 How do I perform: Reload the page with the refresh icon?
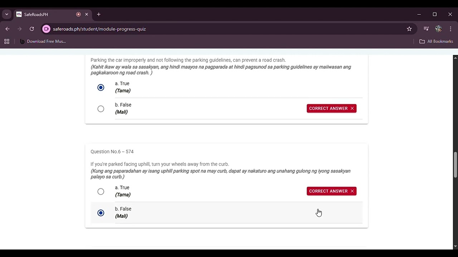pyautogui.click(x=32, y=29)
